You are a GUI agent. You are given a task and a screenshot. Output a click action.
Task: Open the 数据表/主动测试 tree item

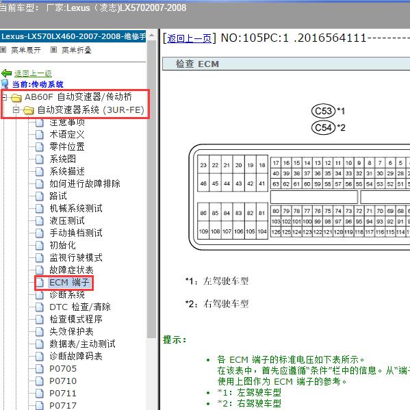82,344
